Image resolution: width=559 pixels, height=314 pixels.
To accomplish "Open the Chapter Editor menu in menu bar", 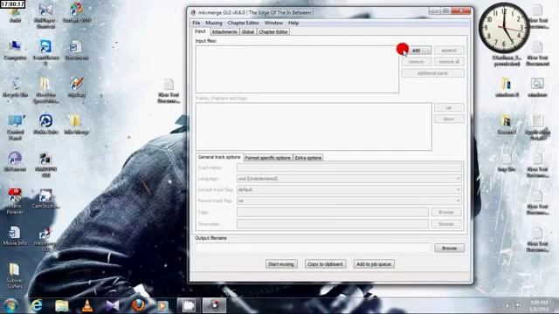I will click(243, 23).
